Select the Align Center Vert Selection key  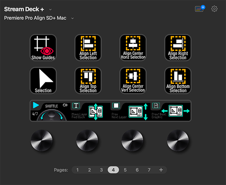(133, 80)
